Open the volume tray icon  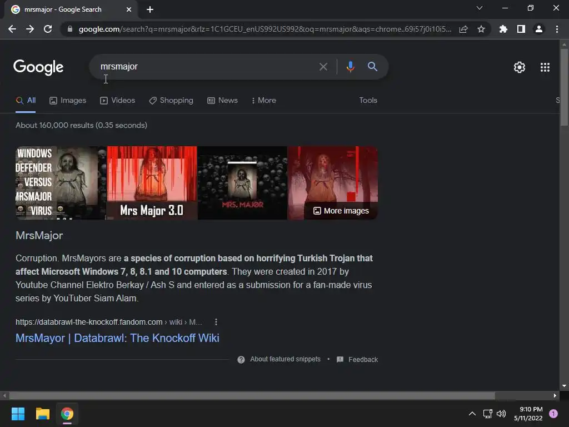(501, 414)
